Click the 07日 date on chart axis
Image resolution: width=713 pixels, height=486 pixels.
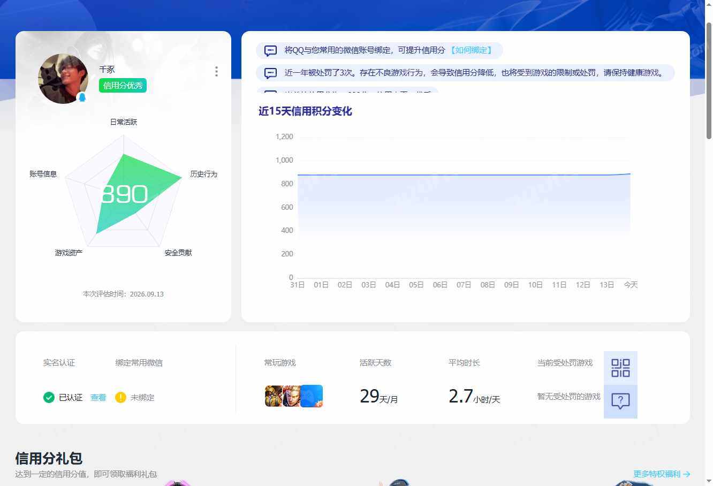tap(464, 285)
